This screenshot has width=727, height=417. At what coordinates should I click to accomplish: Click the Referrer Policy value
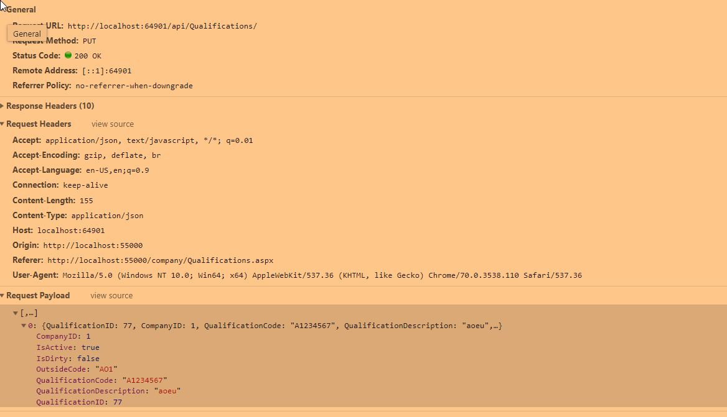click(x=134, y=86)
